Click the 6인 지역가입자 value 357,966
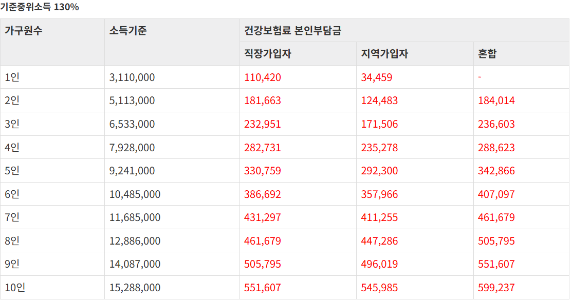572x302 pixels. [379, 194]
